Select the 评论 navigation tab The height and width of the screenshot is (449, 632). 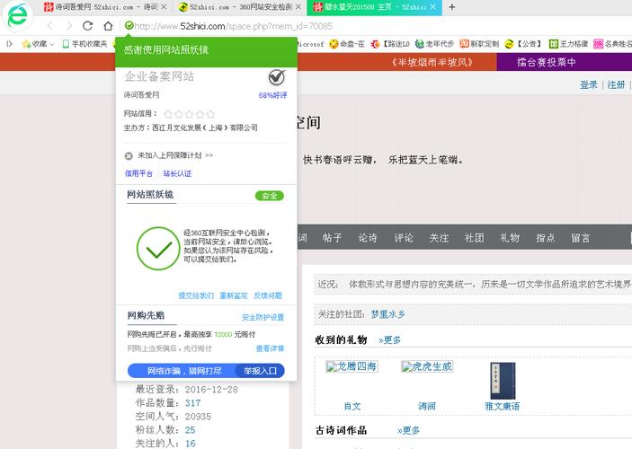[x=404, y=238]
